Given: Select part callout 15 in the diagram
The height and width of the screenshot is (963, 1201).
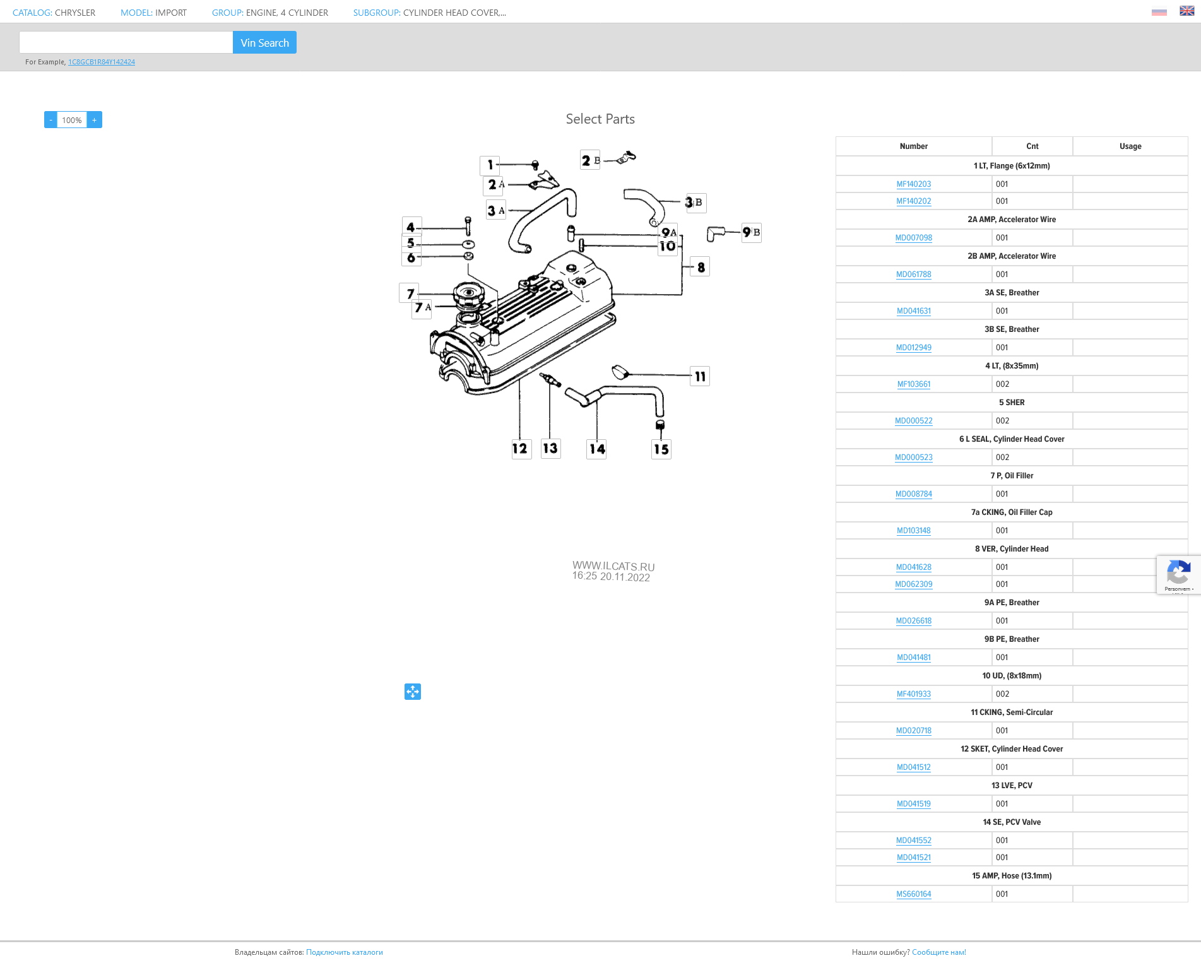Looking at the screenshot, I should tap(661, 449).
